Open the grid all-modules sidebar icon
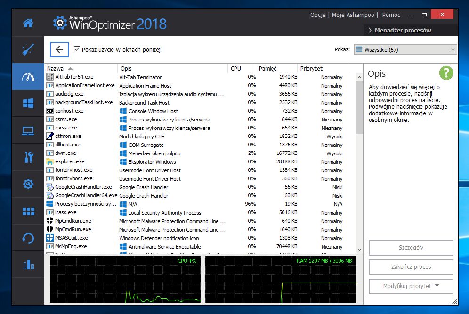The height and width of the screenshot is (314, 469). click(28, 211)
